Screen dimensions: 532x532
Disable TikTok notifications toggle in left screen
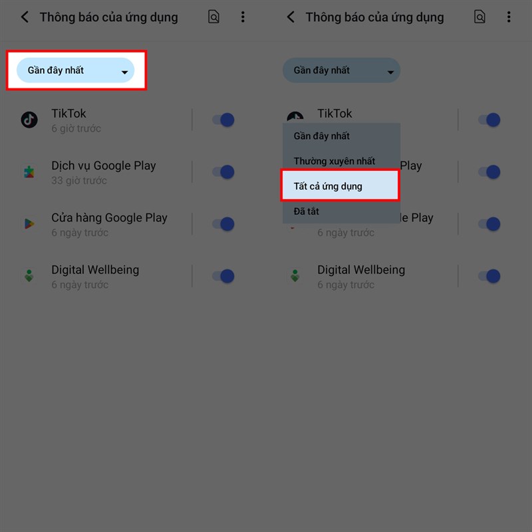click(x=223, y=120)
